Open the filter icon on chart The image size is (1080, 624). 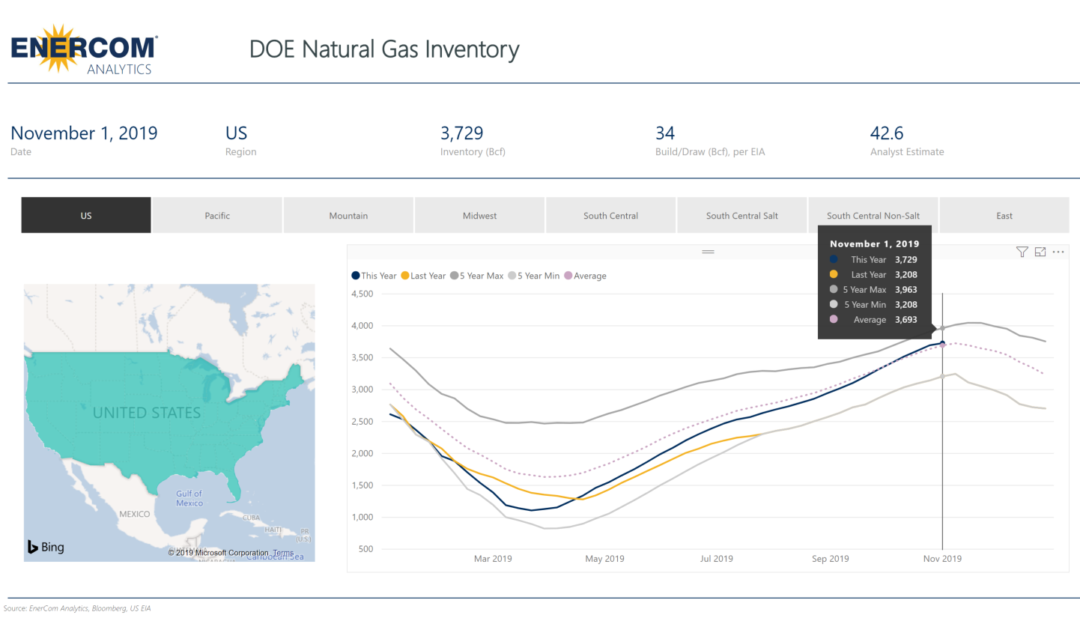tap(1022, 252)
